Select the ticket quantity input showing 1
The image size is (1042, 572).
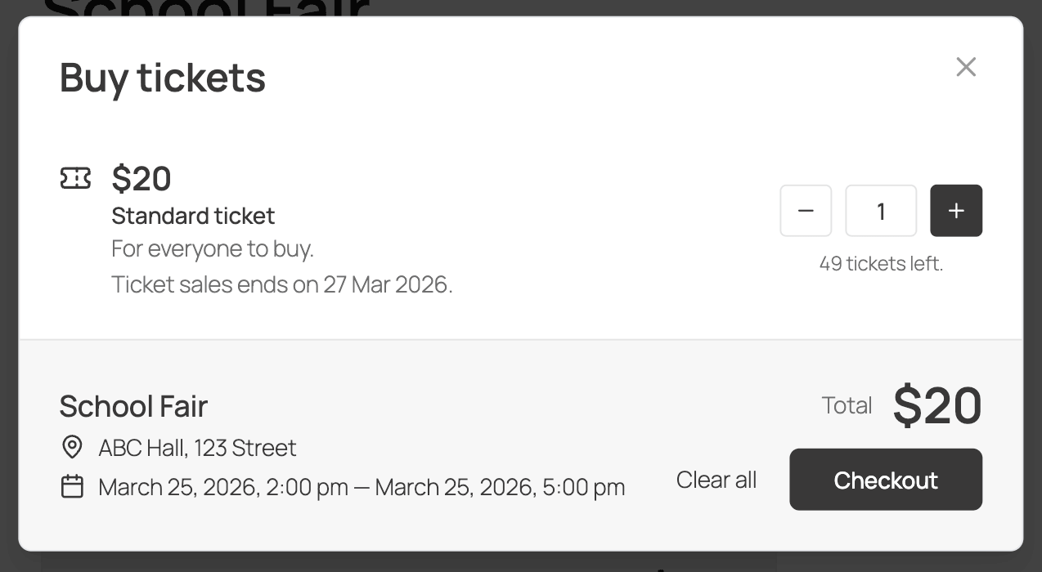(x=880, y=210)
